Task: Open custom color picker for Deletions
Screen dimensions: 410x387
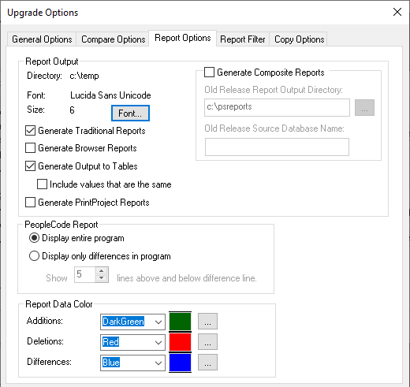Action: [x=207, y=341]
